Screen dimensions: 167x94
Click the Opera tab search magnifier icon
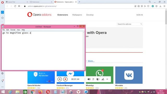click(x=150, y=2)
